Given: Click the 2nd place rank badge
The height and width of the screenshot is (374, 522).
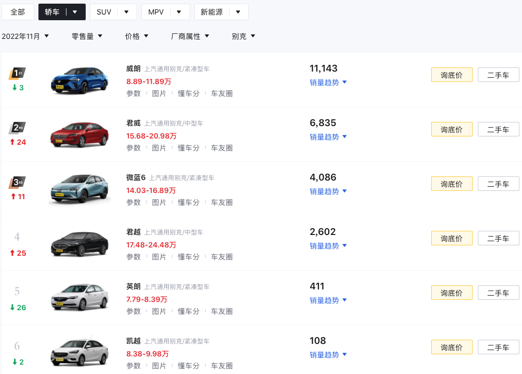Looking at the screenshot, I should coord(17,128).
